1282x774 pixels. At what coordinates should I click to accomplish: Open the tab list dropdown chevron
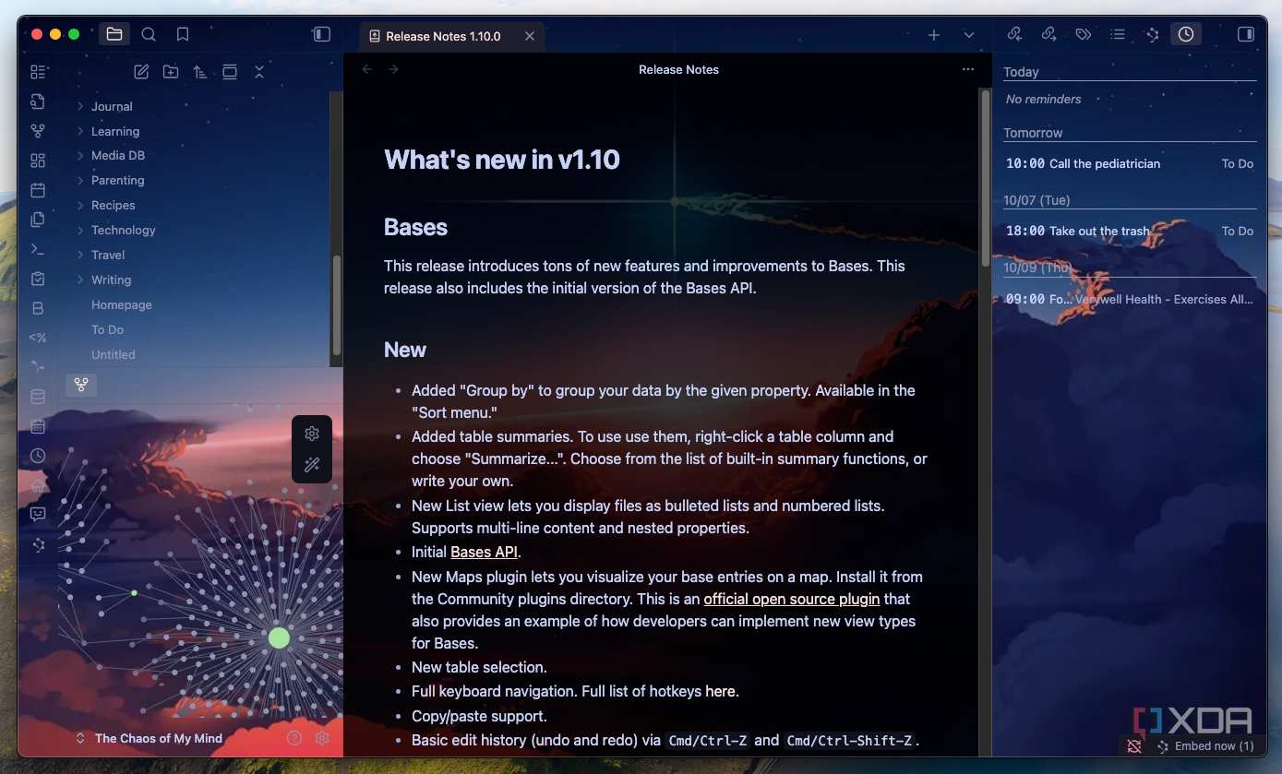click(x=969, y=35)
